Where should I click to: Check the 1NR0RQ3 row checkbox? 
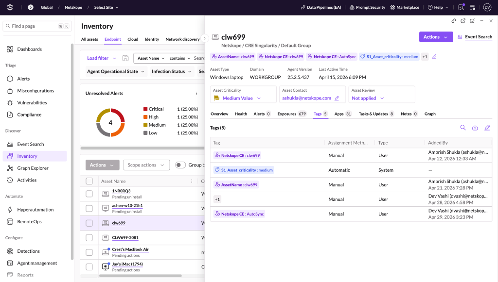tap(89, 194)
